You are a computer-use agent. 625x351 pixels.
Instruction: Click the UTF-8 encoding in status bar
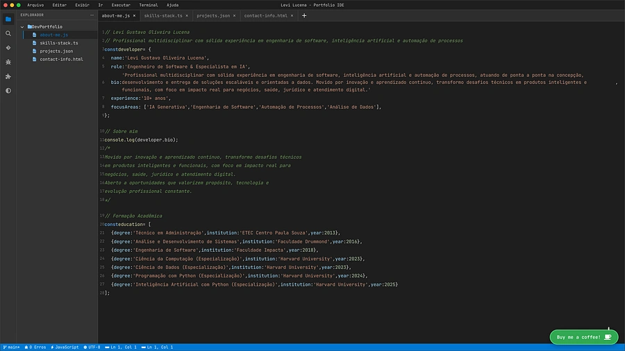point(93,347)
